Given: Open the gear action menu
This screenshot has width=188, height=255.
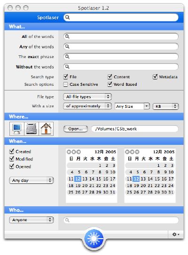Looking at the screenshot, I should [176, 234].
